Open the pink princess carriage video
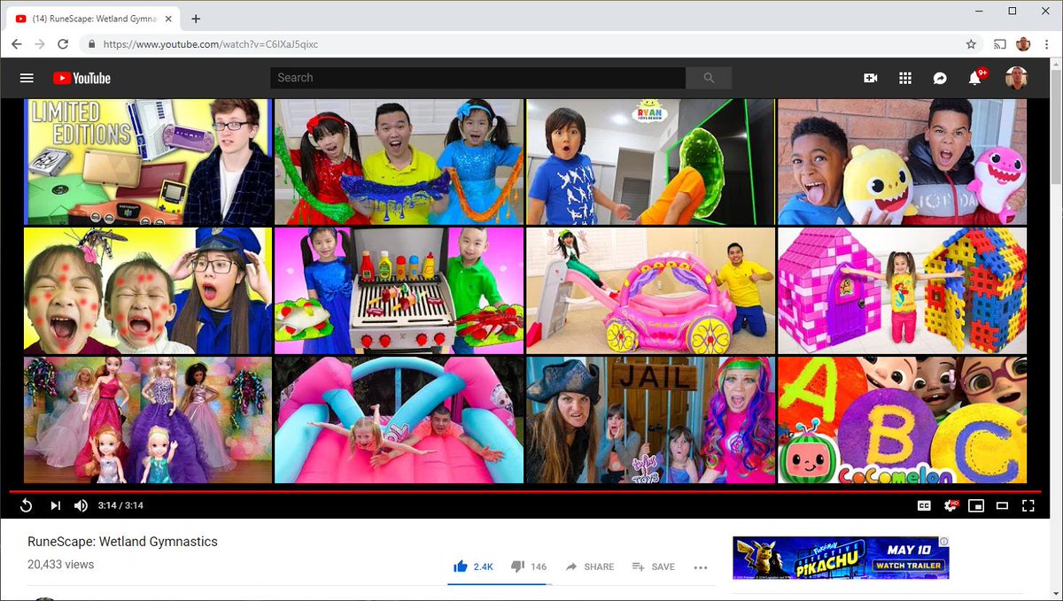This screenshot has width=1063, height=601. [x=650, y=290]
